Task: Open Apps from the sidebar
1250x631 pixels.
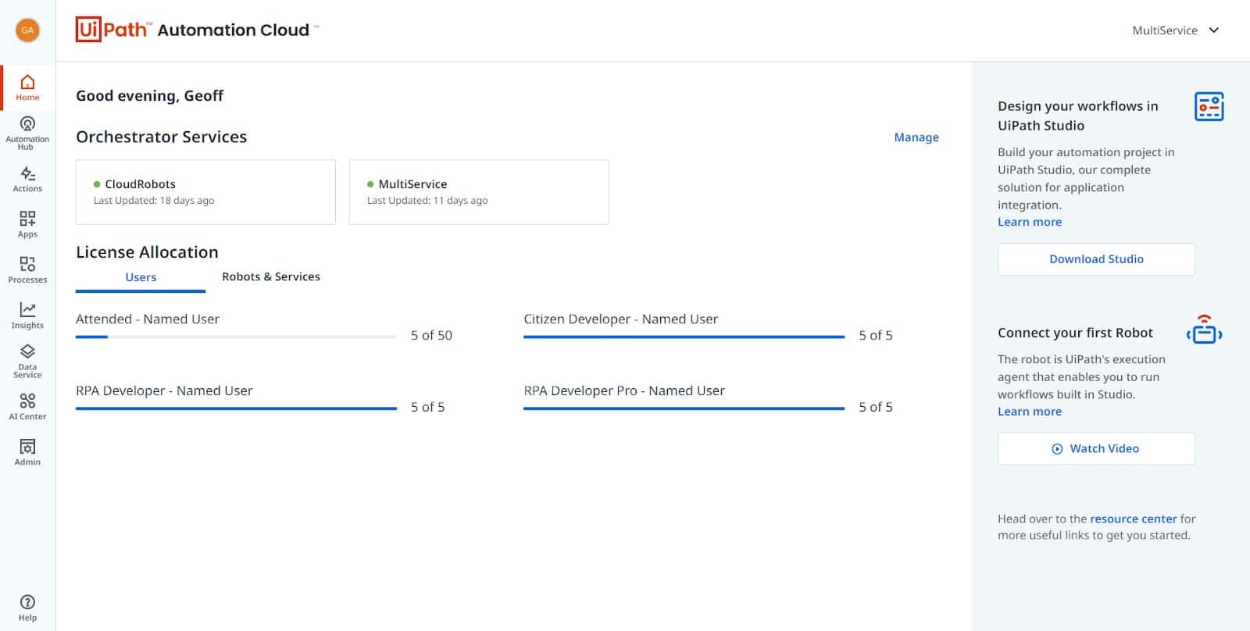Action: pos(27,224)
